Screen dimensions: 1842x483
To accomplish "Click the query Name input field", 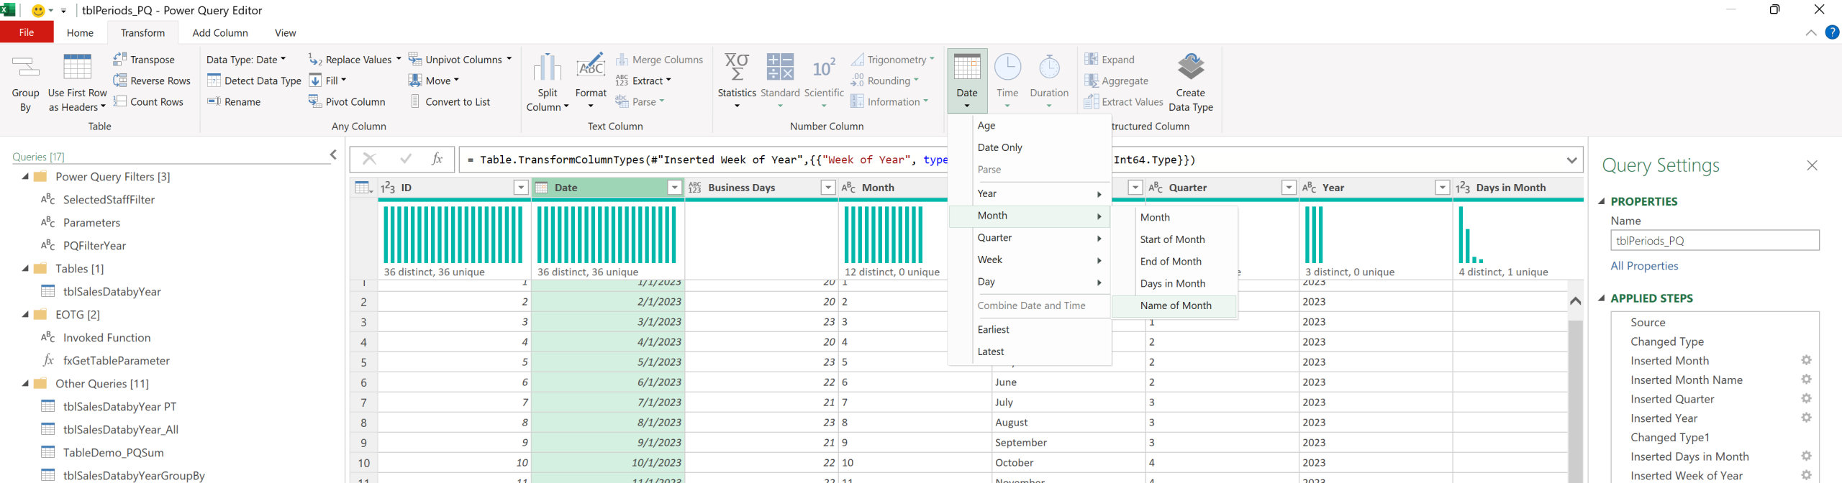I will 1715,241.
